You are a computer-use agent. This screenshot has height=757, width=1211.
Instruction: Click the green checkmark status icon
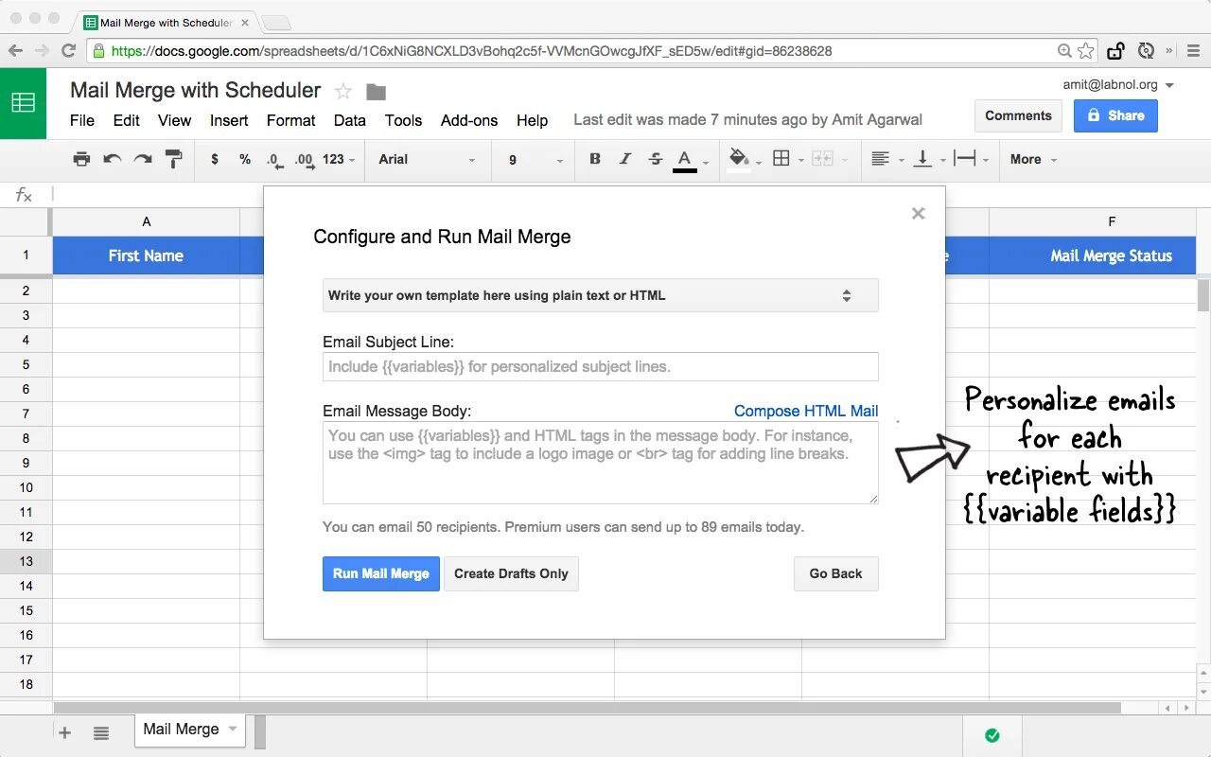click(x=992, y=735)
